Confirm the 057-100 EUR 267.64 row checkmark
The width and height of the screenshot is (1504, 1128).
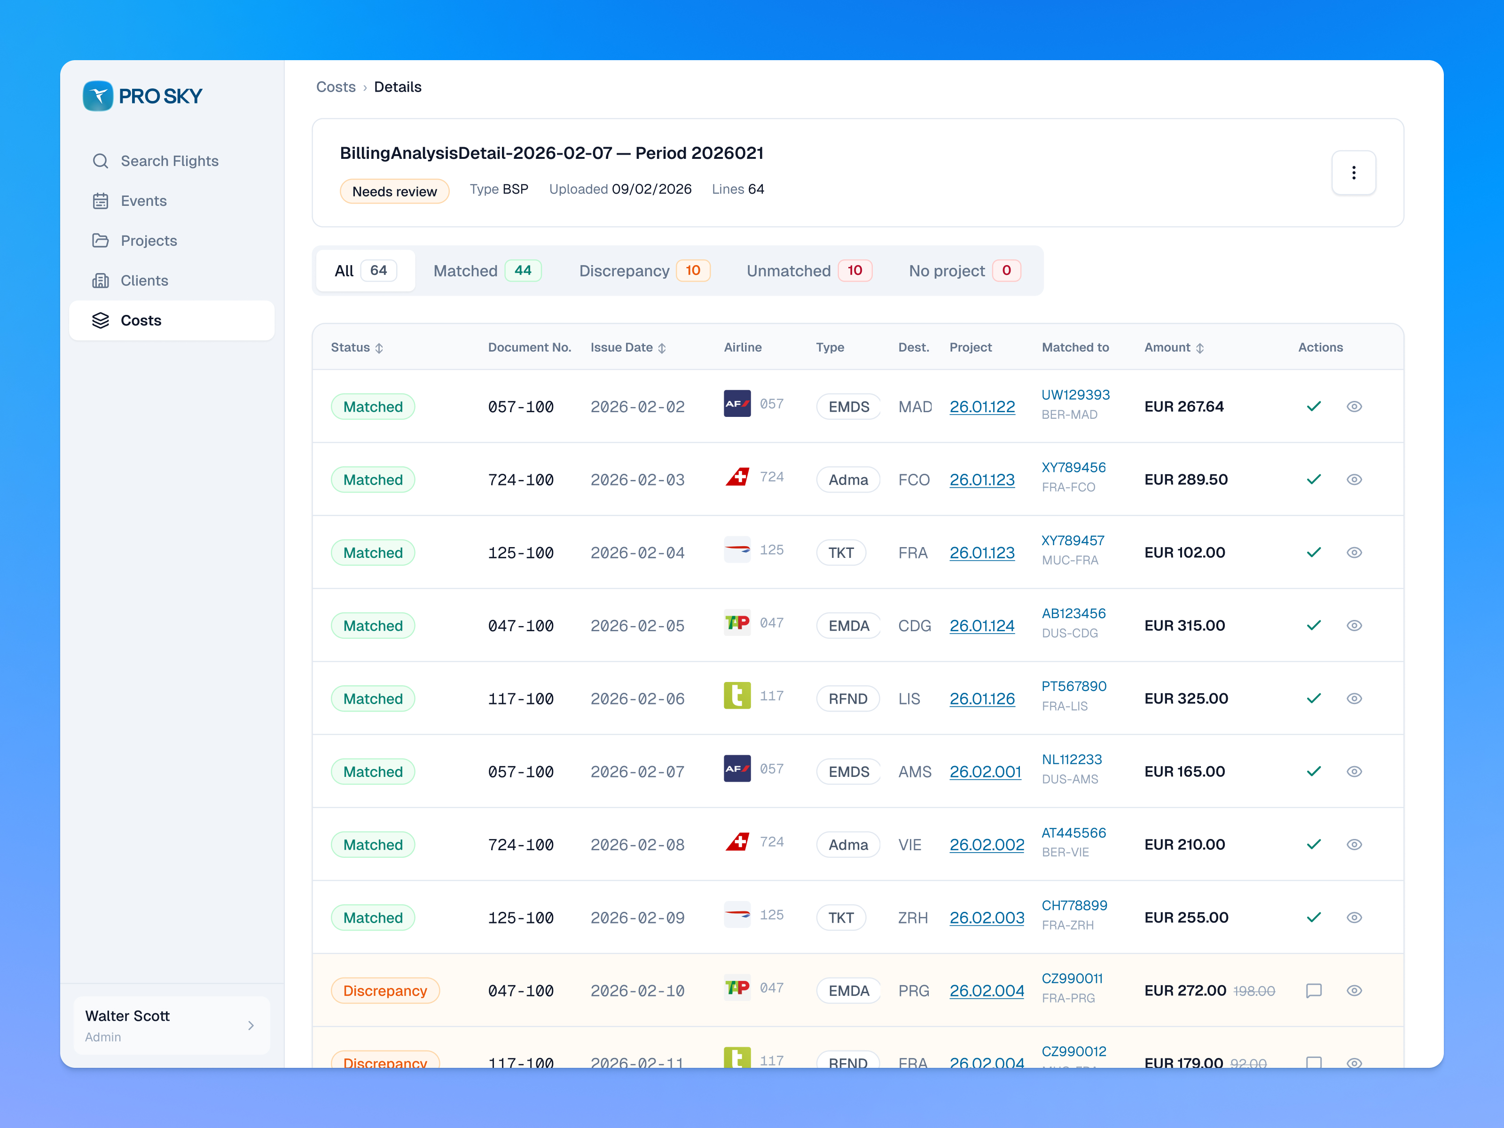[x=1314, y=407]
